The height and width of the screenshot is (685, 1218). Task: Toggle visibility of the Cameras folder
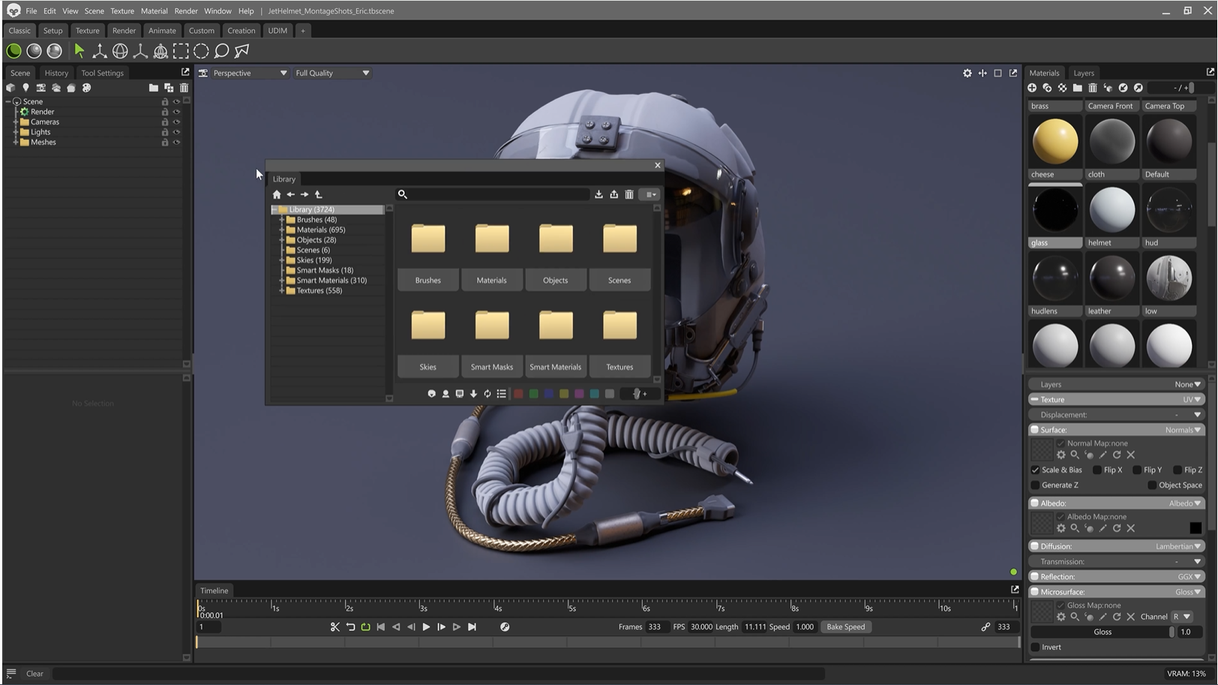pyautogui.click(x=177, y=122)
